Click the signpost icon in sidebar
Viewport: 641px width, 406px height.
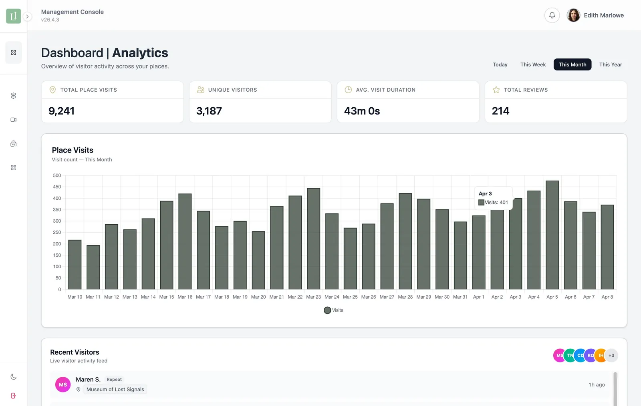(13, 96)
